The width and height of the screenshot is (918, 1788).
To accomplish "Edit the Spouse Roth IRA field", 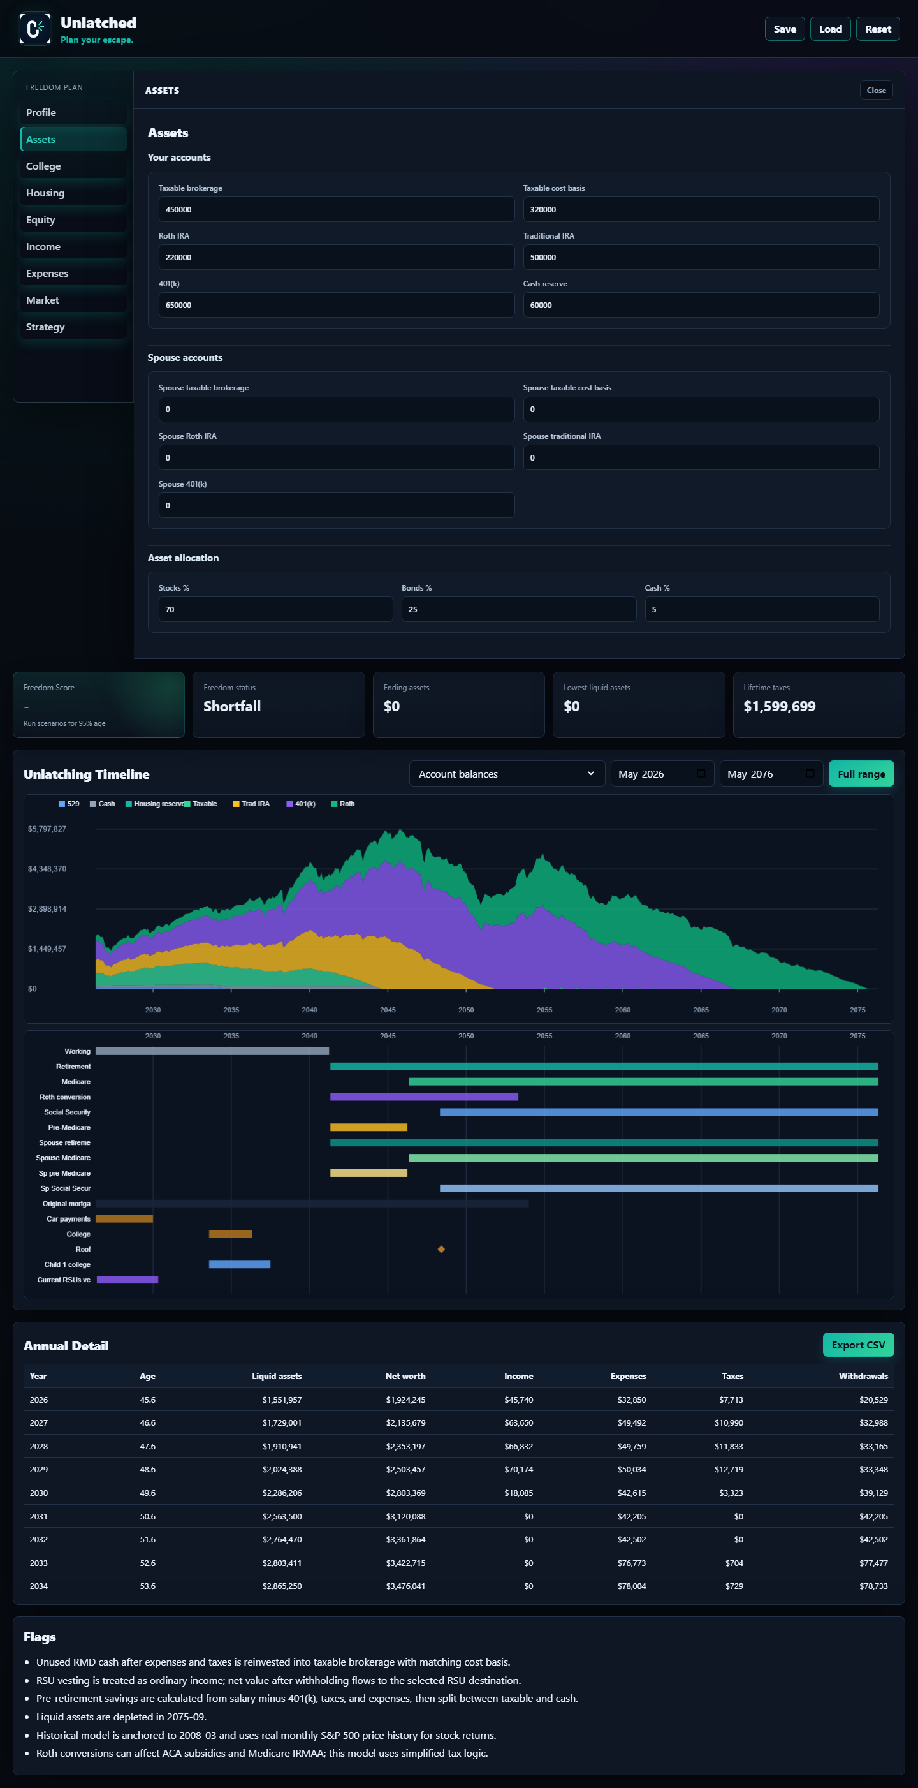I will (337, 457).
